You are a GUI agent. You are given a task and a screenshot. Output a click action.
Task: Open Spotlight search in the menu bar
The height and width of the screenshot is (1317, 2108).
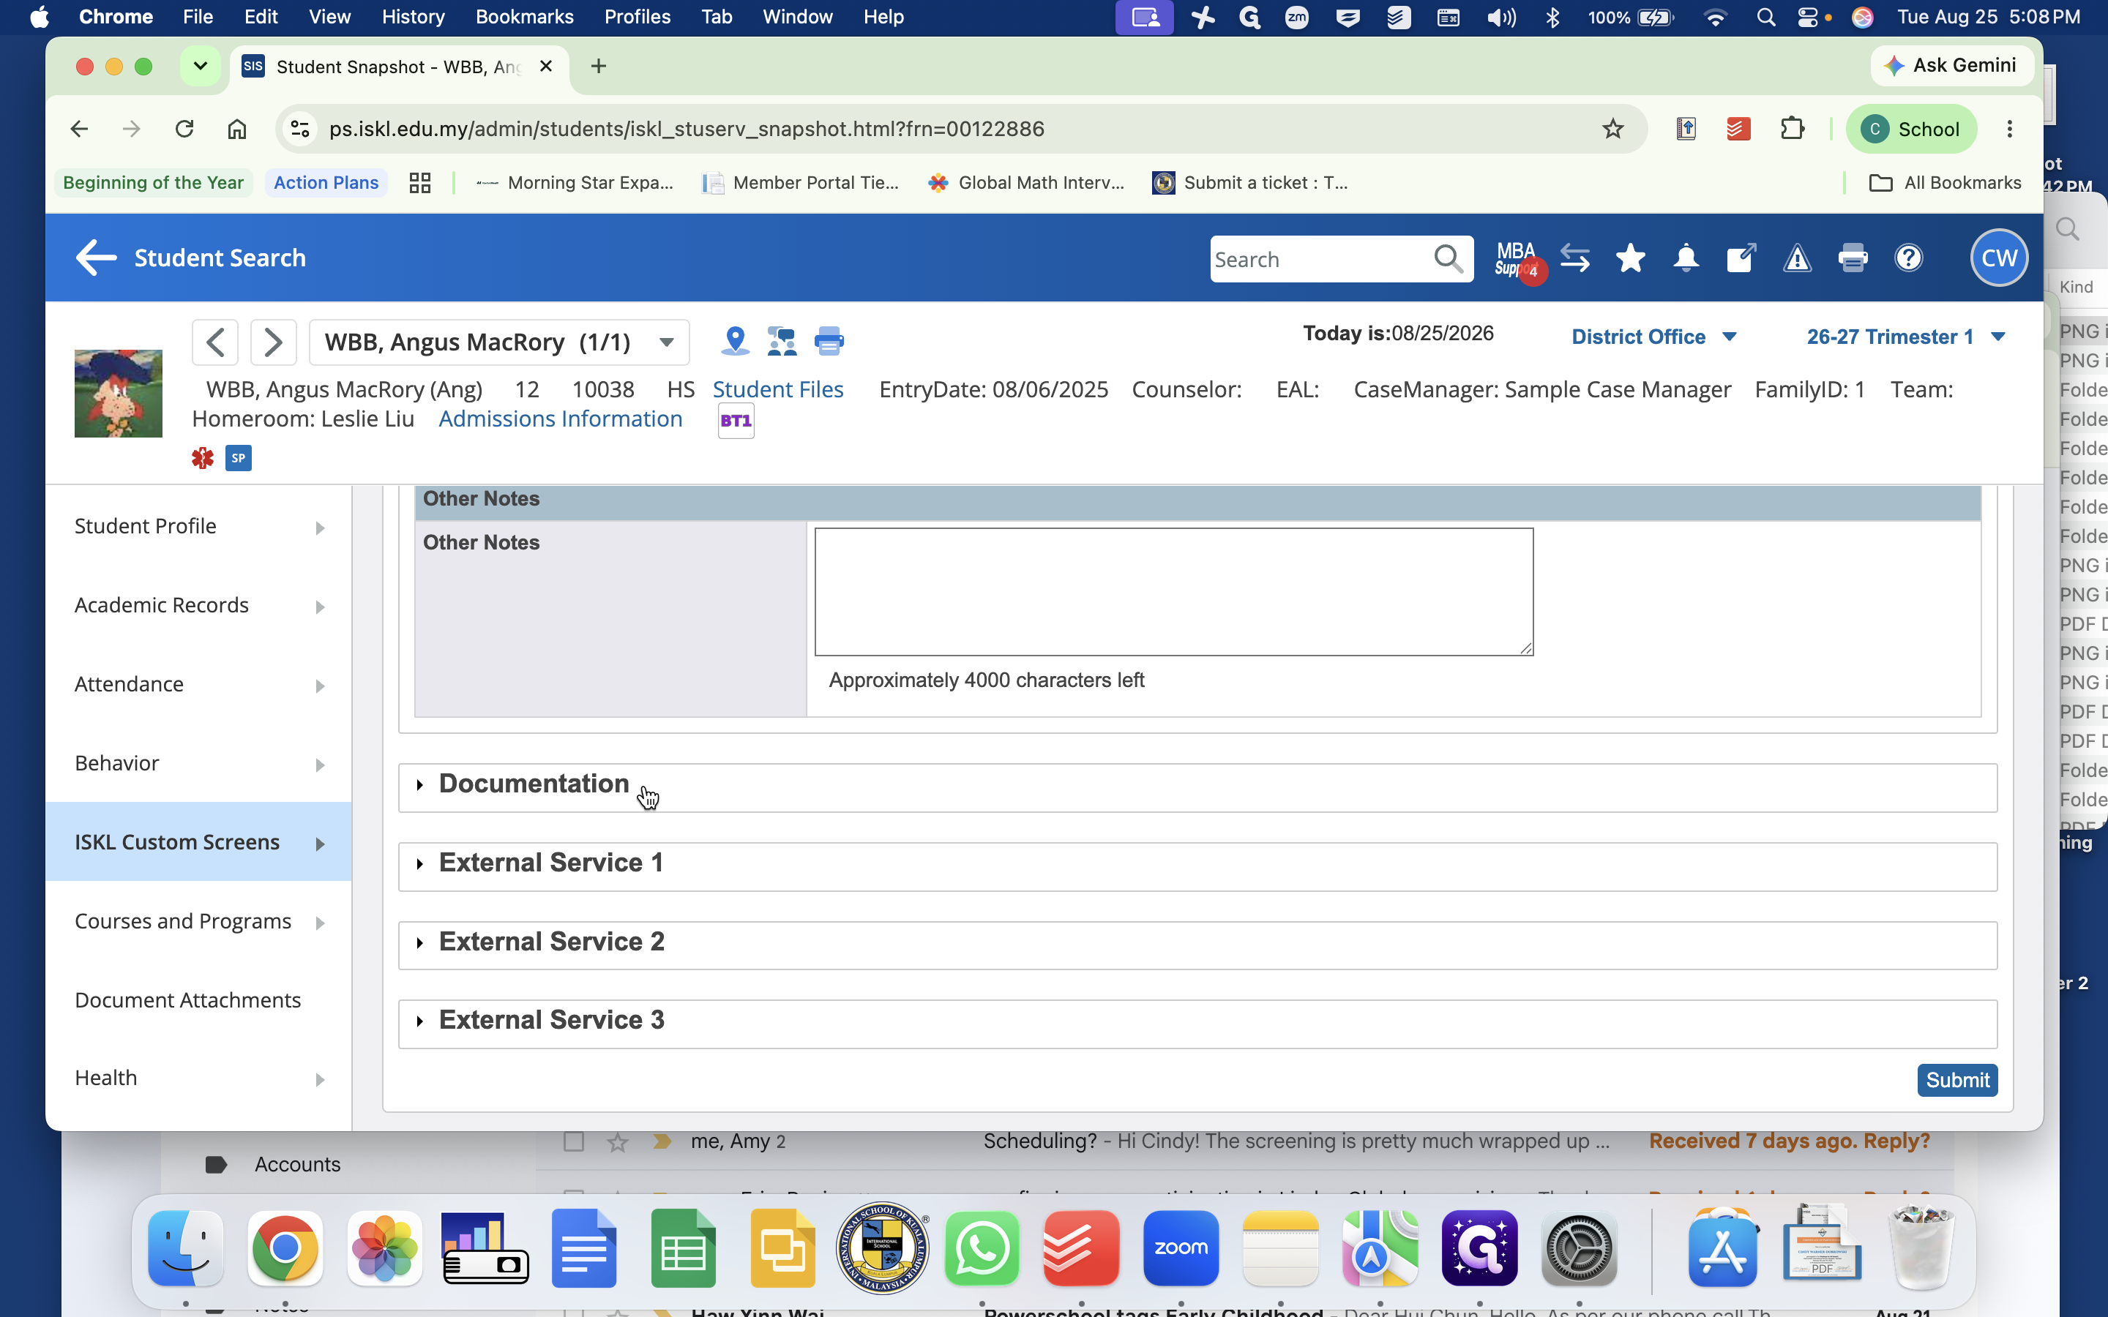click(x=1765, y=18)
